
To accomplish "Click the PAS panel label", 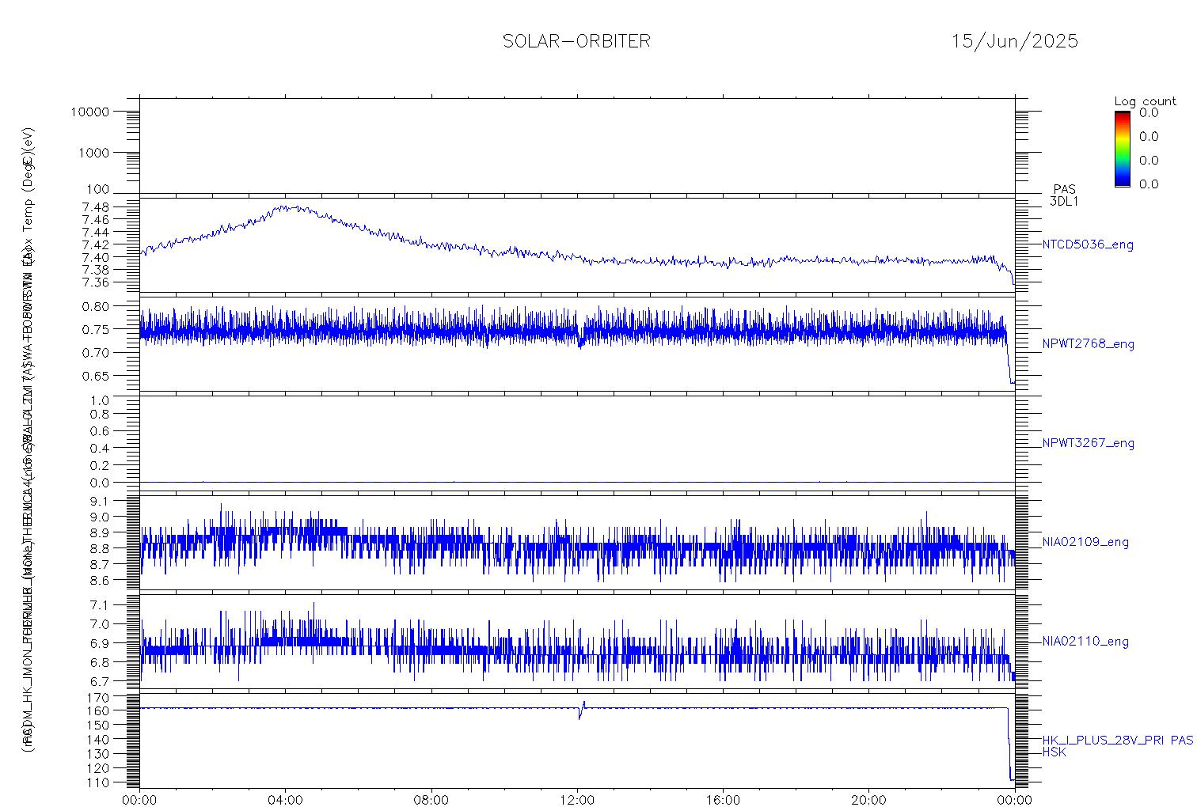I will click(1064, 189).
